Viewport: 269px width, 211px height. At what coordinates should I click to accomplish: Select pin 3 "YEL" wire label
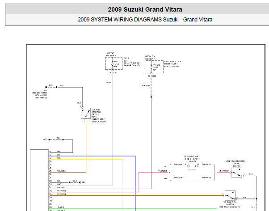point(59,158)
